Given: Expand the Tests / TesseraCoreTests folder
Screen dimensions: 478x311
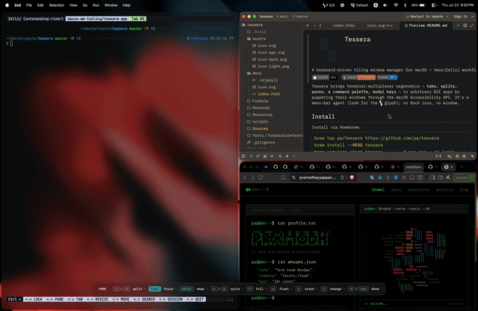Looking at the screenshot, I should click(275, 135).
